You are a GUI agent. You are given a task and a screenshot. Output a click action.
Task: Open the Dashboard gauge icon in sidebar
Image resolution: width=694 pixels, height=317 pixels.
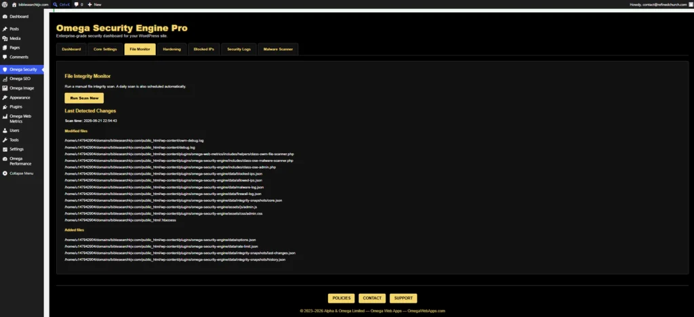[5, 17]
